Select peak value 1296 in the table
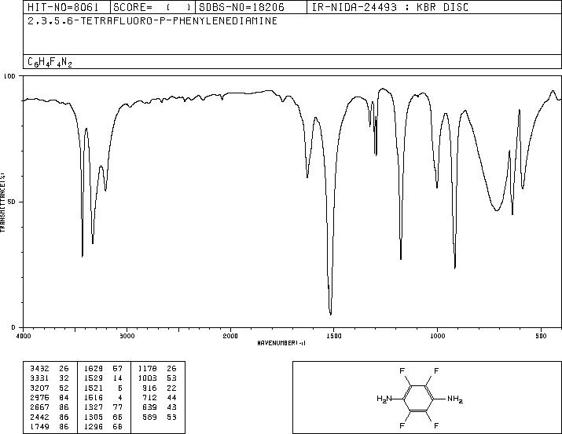The image size is (562, 434). pos(94,427)
